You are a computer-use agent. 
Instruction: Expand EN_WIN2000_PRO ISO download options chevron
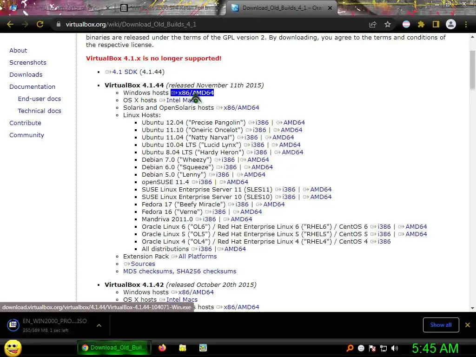point(99,325)
